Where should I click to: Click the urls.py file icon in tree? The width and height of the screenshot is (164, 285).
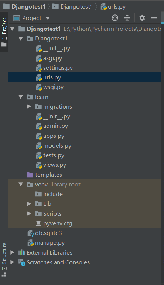(39, 77)
